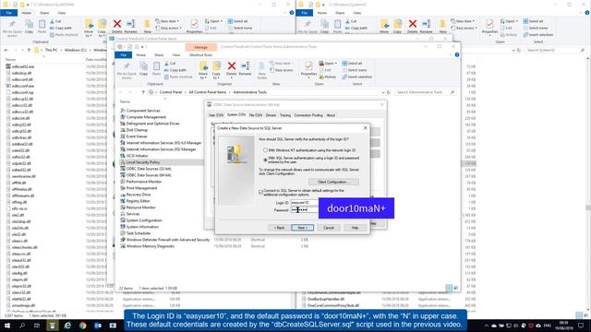Select ODBC Data Sources (64-bit) item

[149, 175]
